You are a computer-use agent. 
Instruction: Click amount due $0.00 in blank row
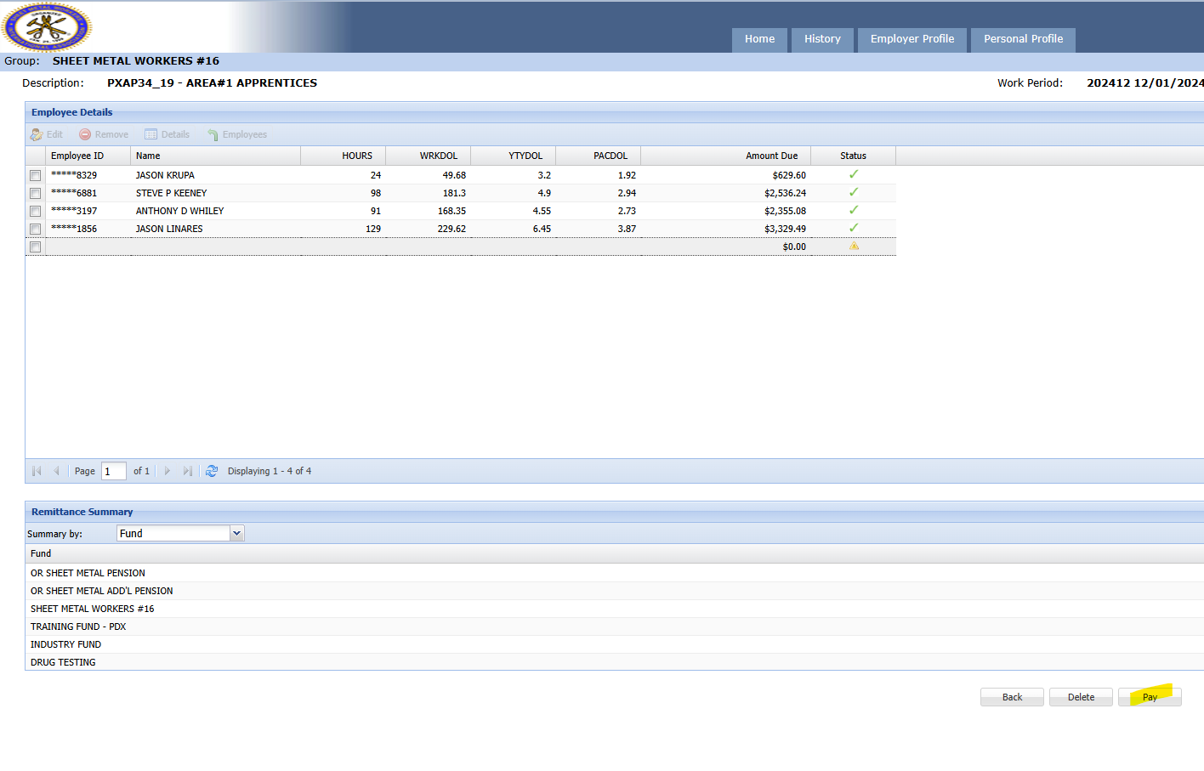point(794,247)
